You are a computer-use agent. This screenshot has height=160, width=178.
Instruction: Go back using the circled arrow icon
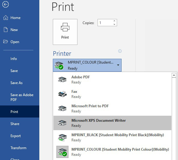(5, 5)
